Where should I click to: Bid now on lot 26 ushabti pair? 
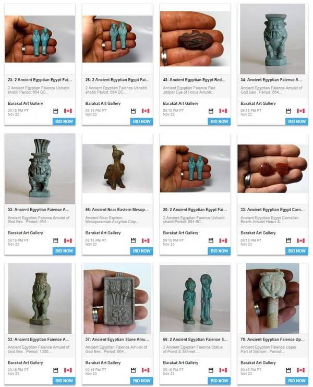click(x=141, y=122)
